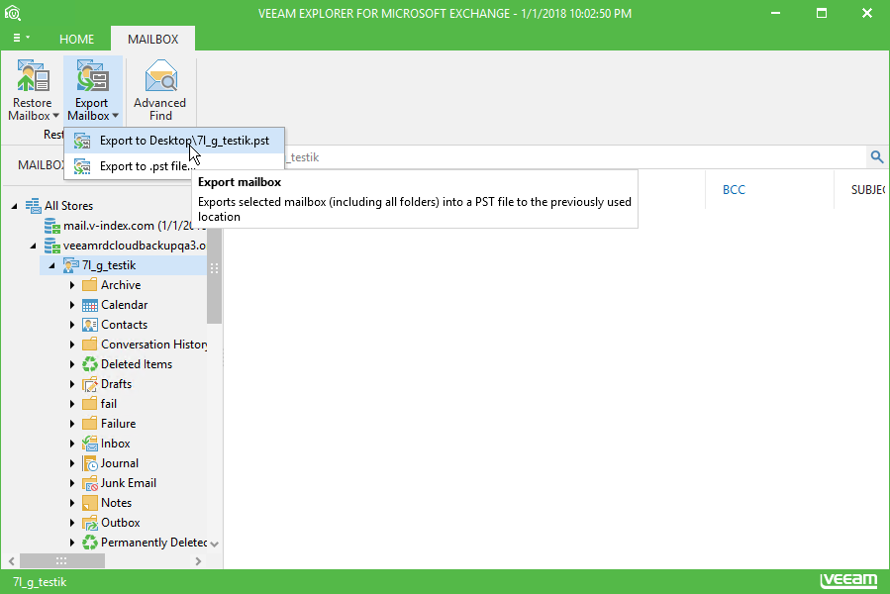Click the Drafts folder icon
The width and height of the screenshot is (890, 594).
coord(90,384)
